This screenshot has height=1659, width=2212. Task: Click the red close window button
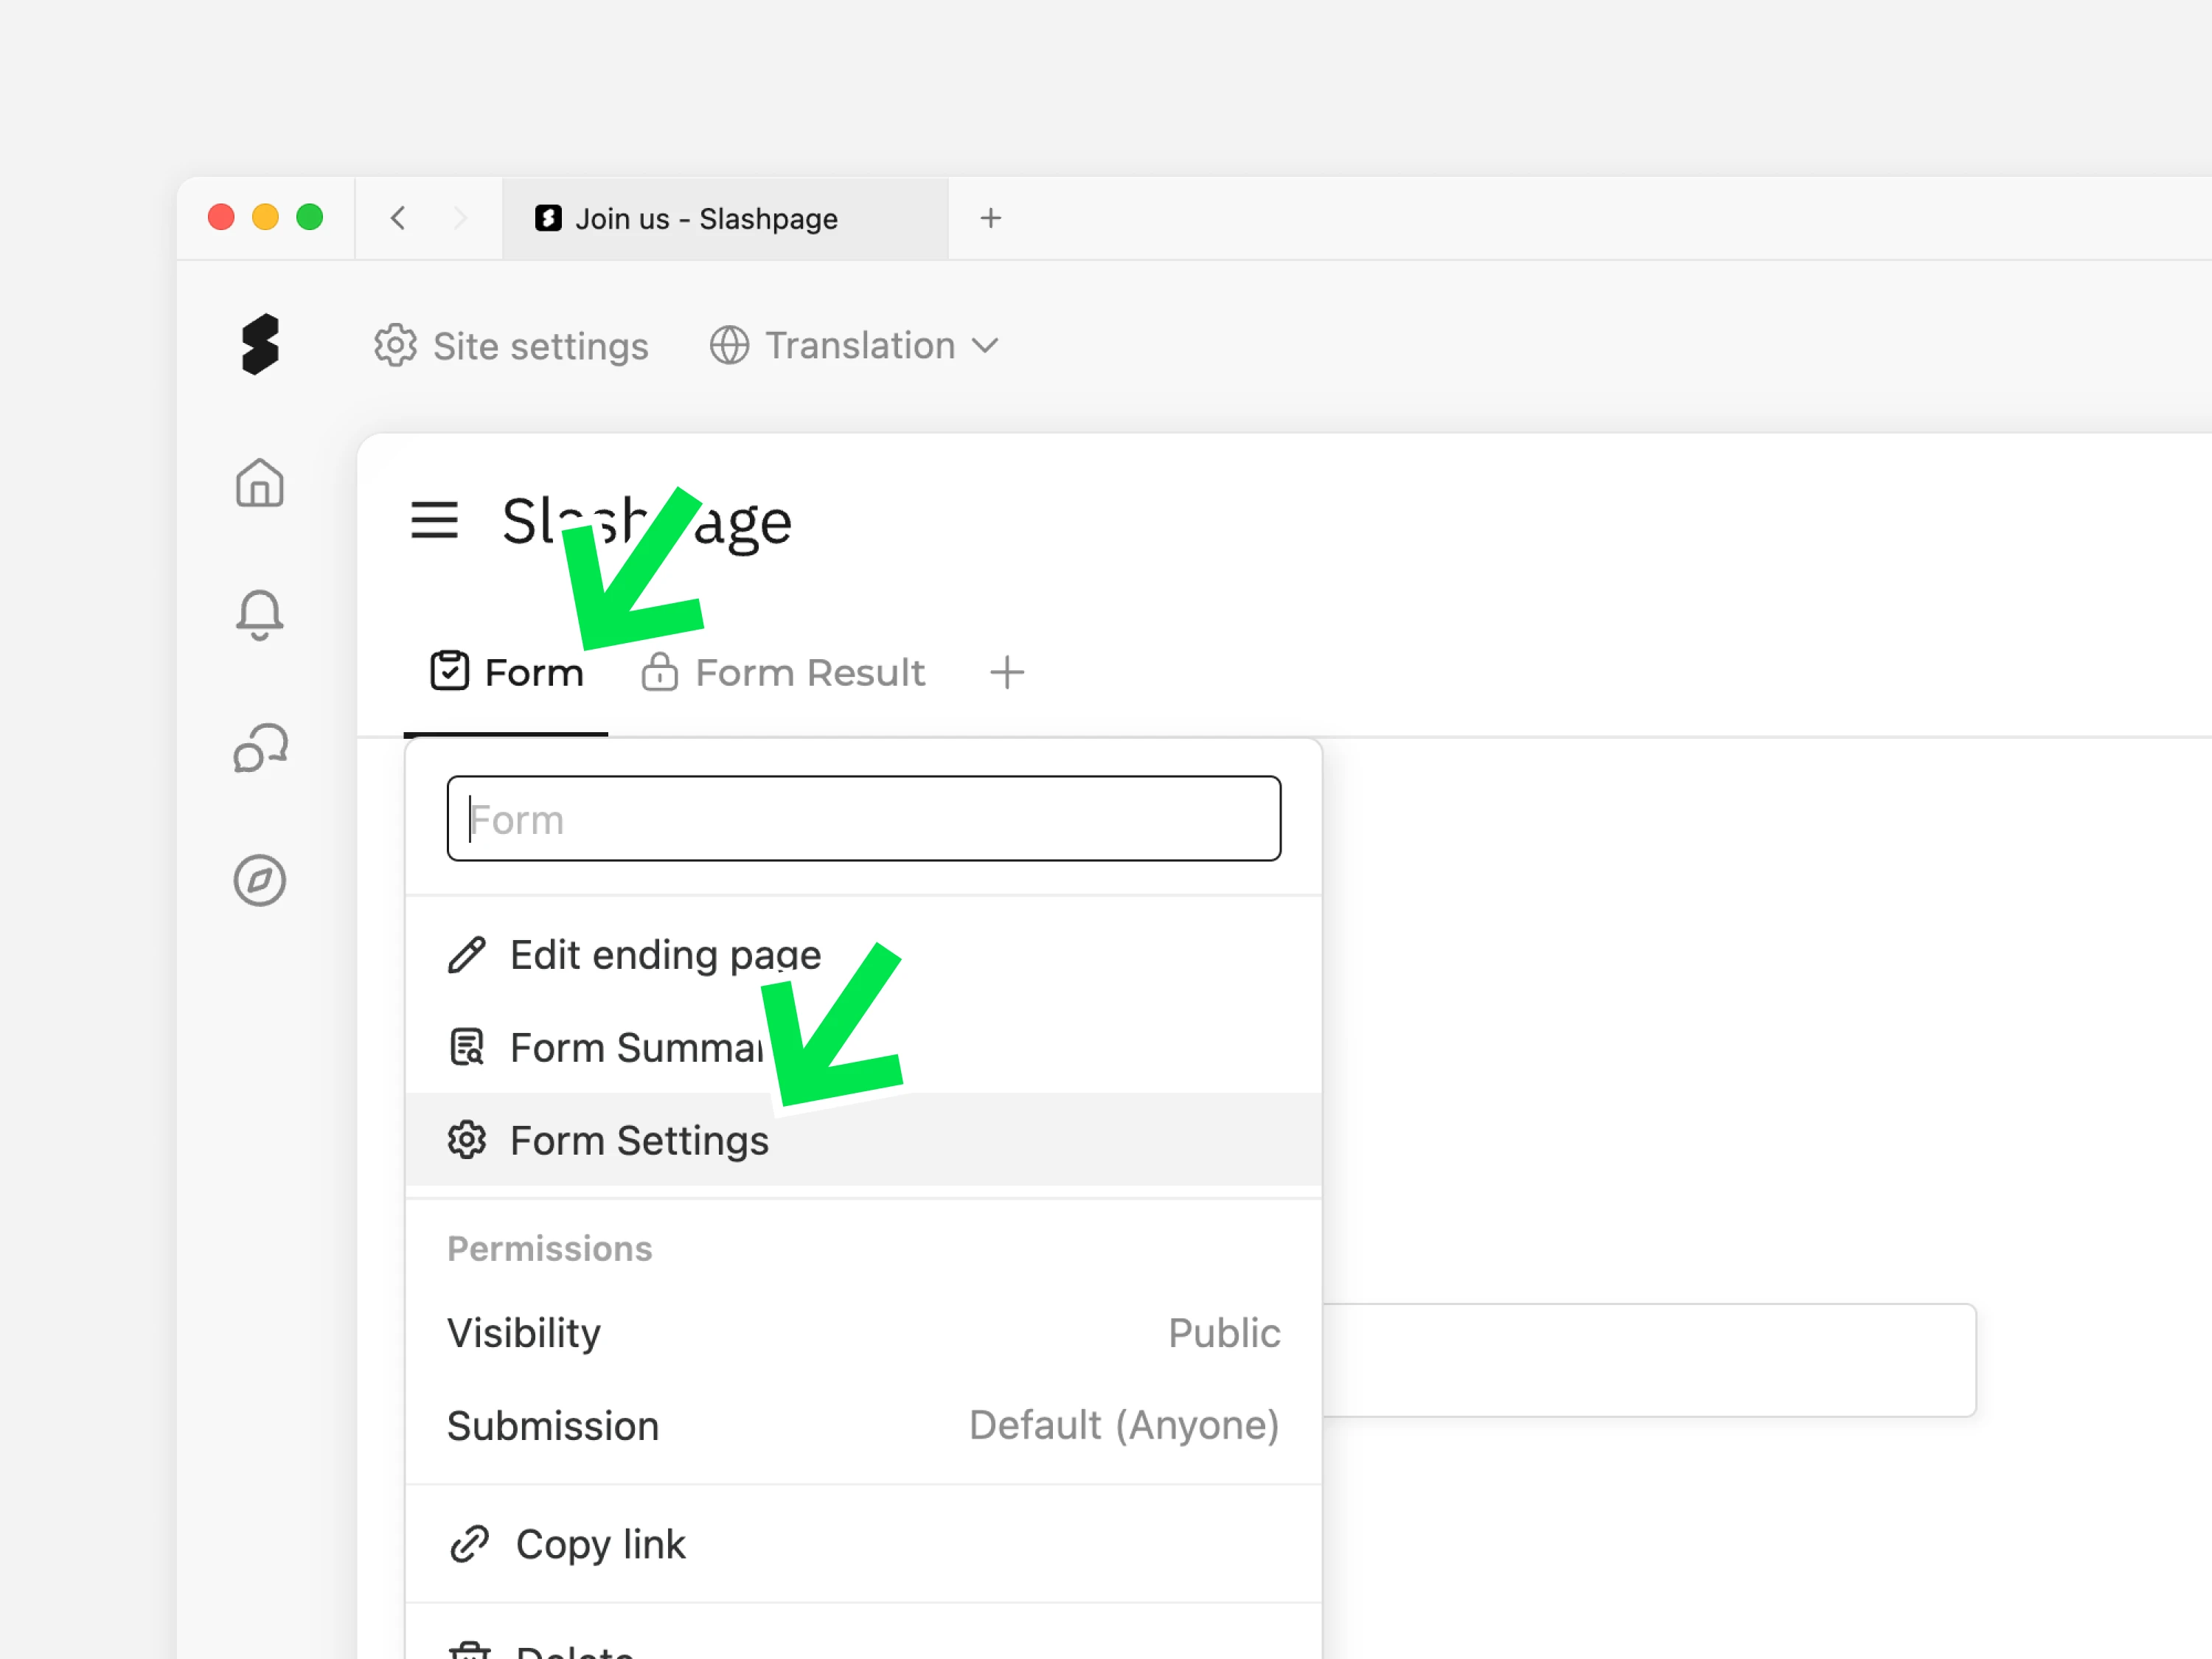click(x=221, y=217)
